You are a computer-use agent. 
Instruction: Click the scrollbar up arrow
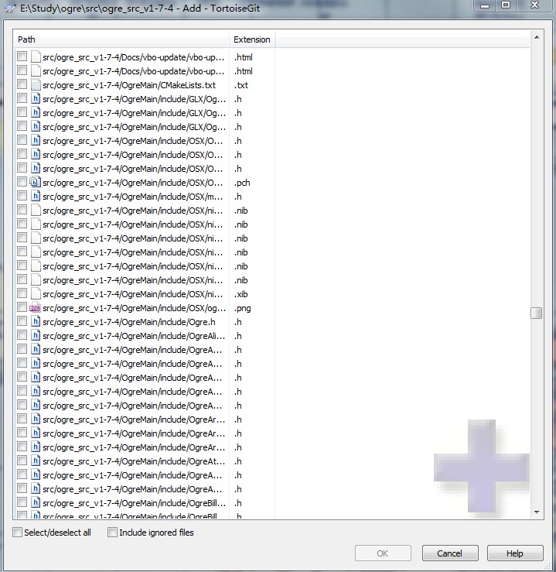click(x=537, y=37)
